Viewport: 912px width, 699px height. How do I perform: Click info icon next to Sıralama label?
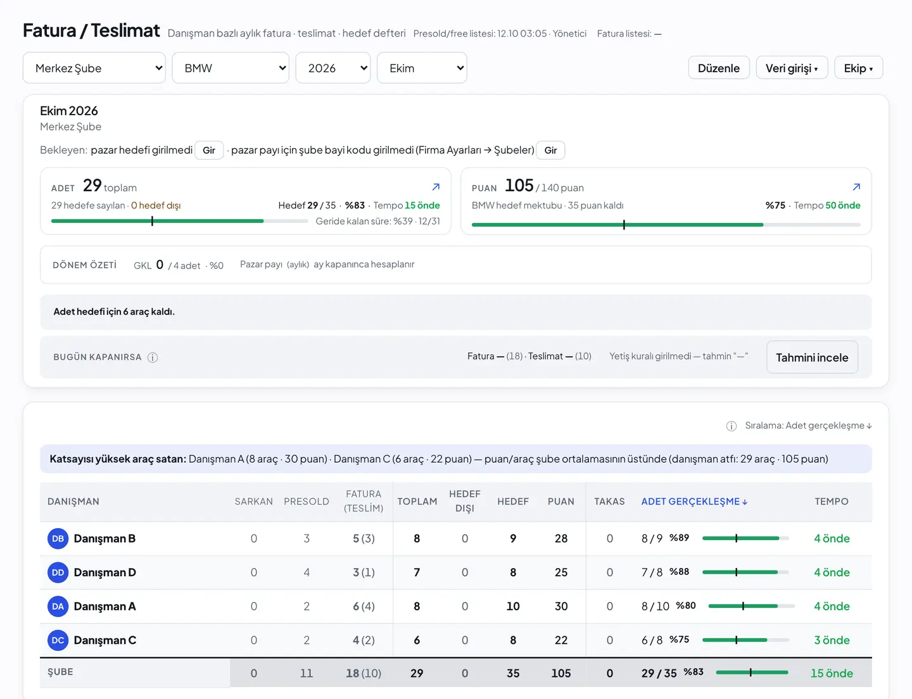tap(731, 426)
